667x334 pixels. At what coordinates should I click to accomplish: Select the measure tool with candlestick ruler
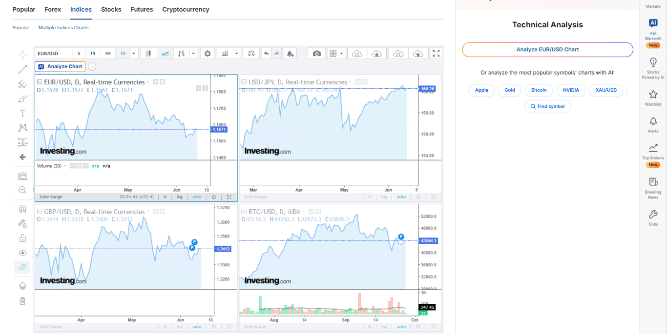(22, 176)
